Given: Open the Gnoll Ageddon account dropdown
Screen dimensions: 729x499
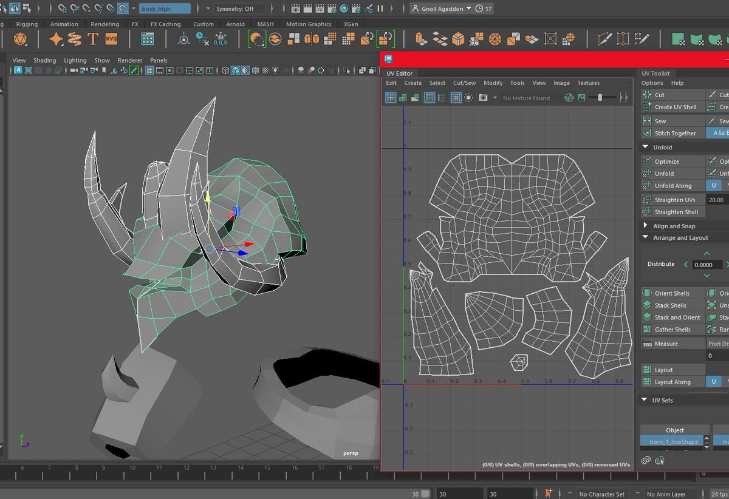Looking at the screenshot, I should point(441,8).
